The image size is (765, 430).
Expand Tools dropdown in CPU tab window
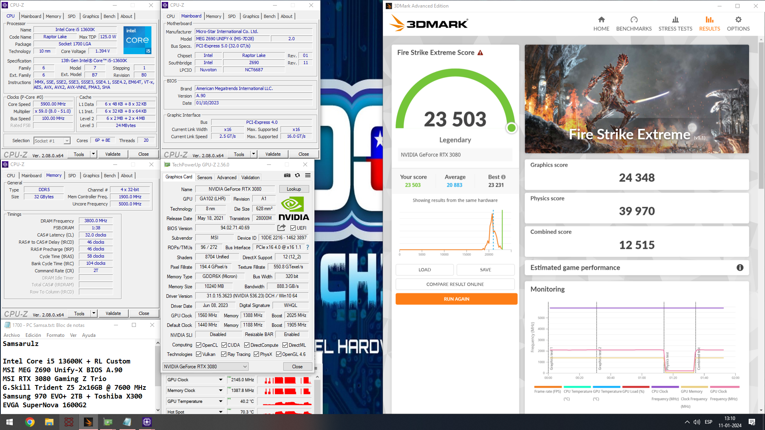[x=94, y=154]
